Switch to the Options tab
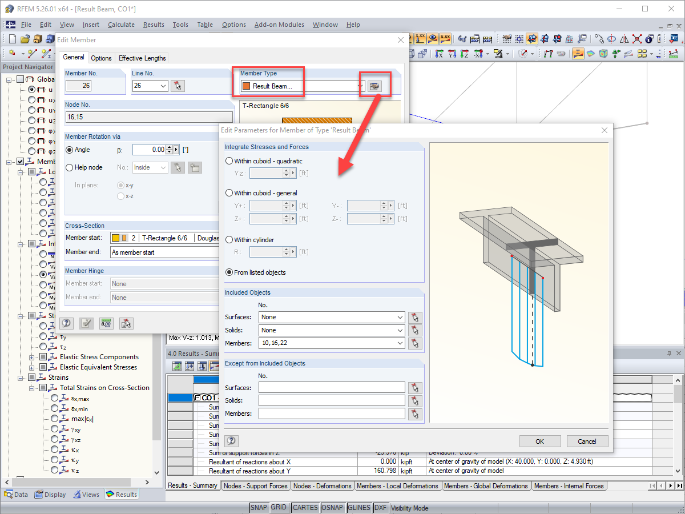Screen dimensions: 685x514 tap(102, 58)
